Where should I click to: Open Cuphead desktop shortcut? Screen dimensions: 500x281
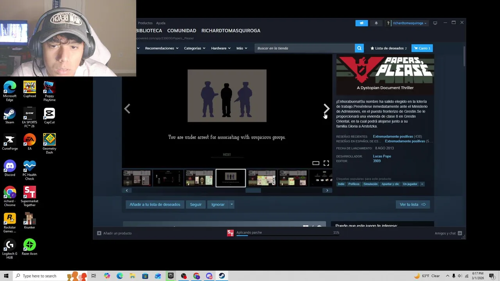(x=30, y=89)
